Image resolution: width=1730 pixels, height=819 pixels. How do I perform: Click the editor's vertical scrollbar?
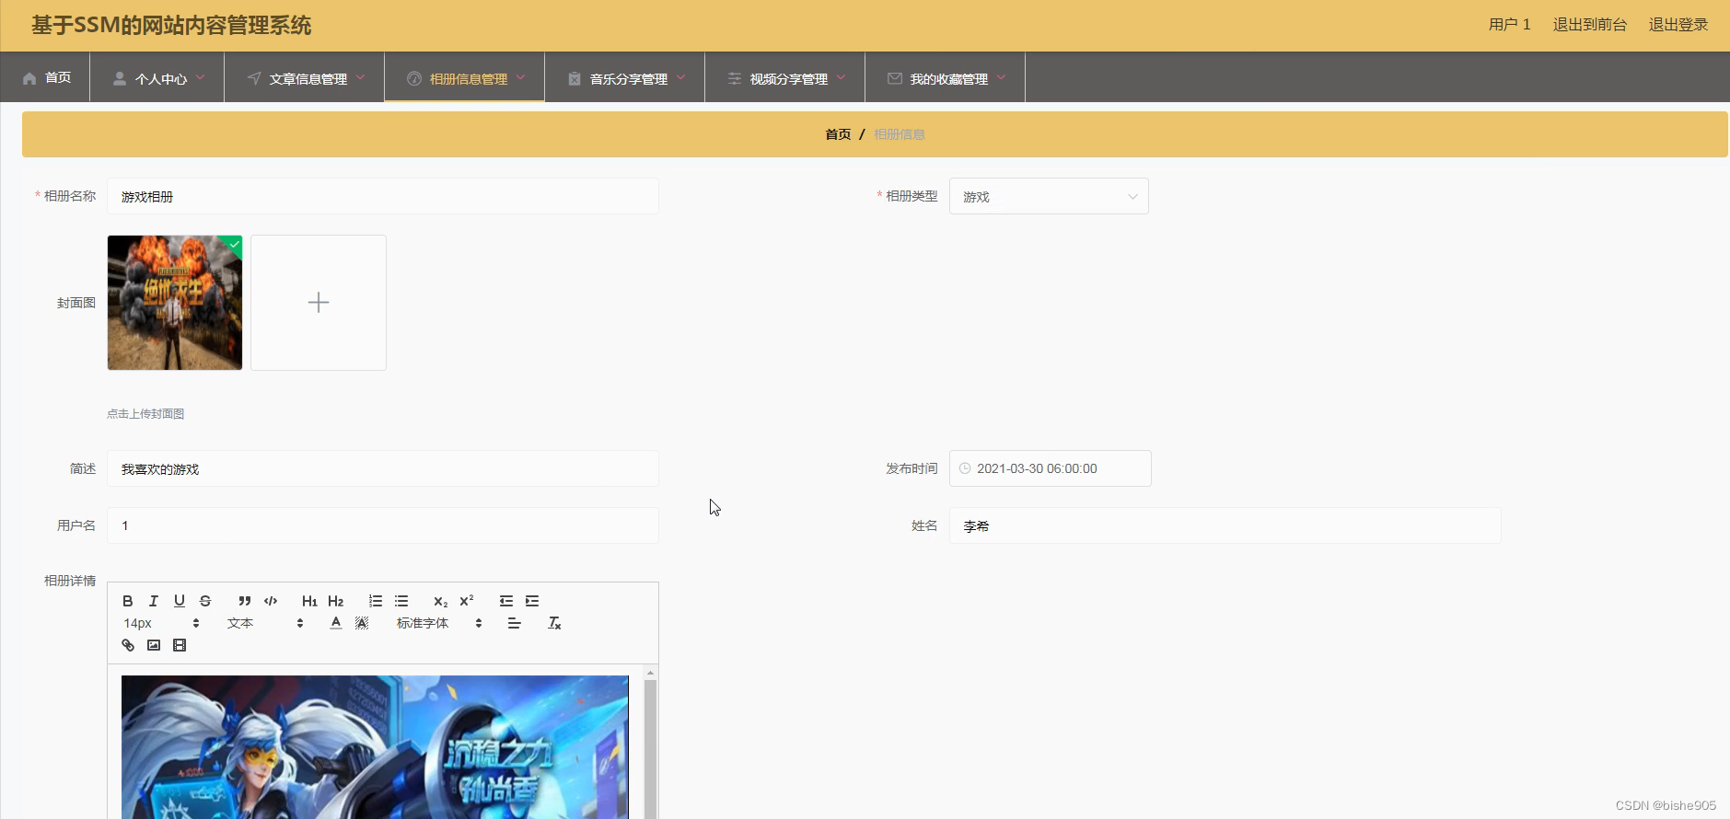pos(650,742)
